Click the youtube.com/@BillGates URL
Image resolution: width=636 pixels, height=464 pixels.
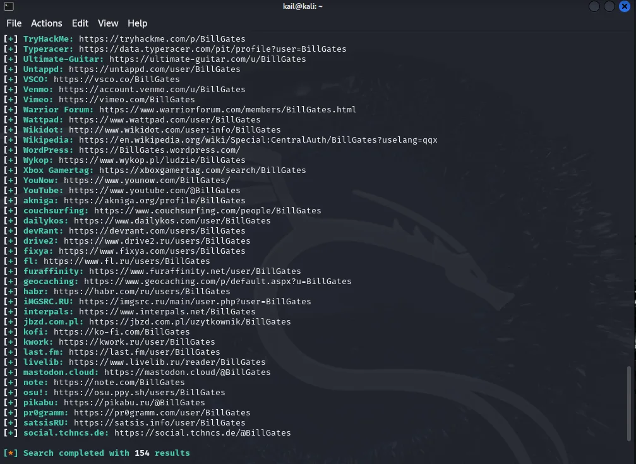[x=155, y=191]
